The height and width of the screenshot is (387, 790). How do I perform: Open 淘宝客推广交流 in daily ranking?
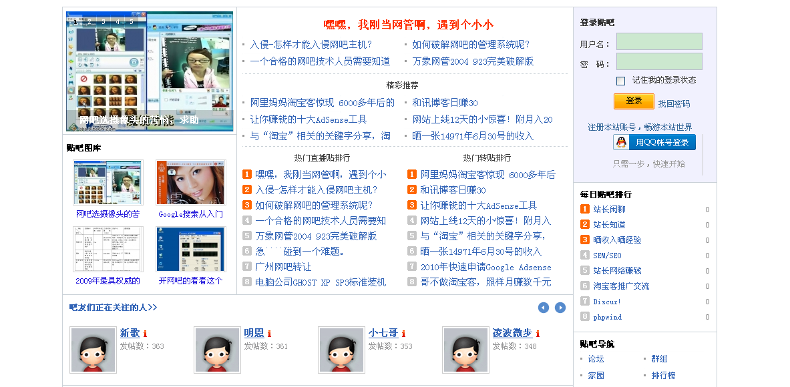[621, 286]
